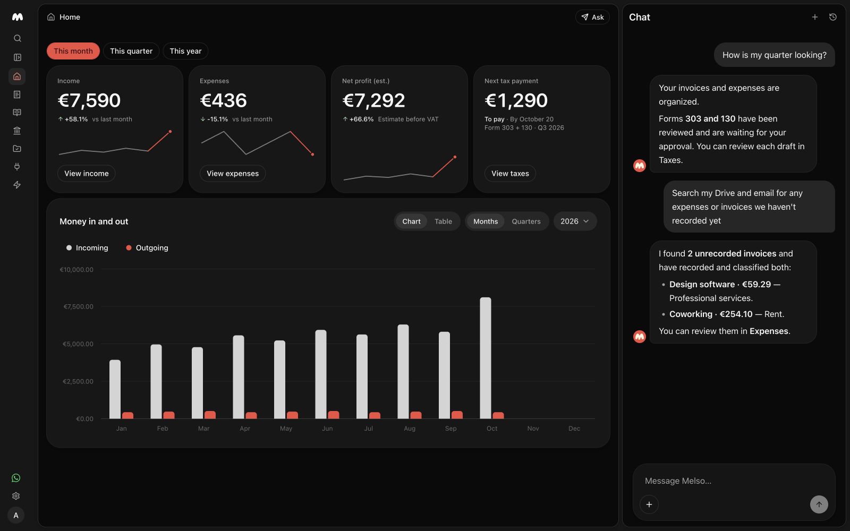Select the This year filter
This screenshot has height=531, width=850.
point(185,51)
